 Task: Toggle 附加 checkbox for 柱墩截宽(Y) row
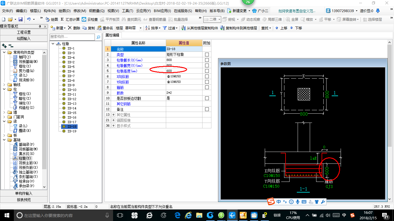[x=207, y=65]
